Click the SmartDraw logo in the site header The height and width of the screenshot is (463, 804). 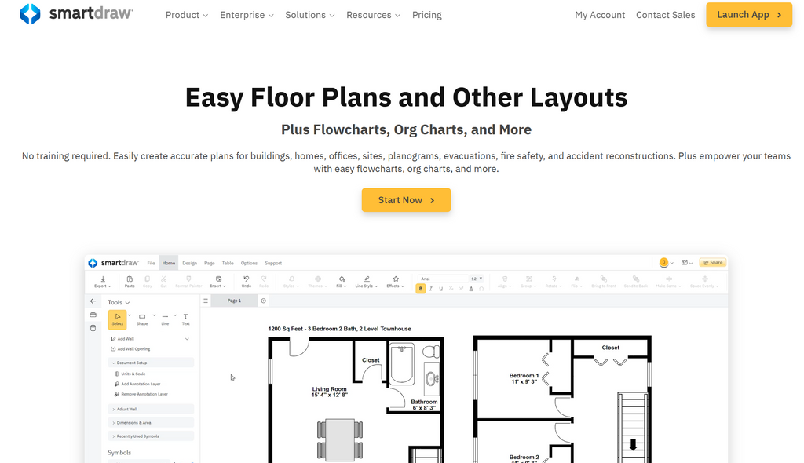pyautogui.click(x=76, y=14)
